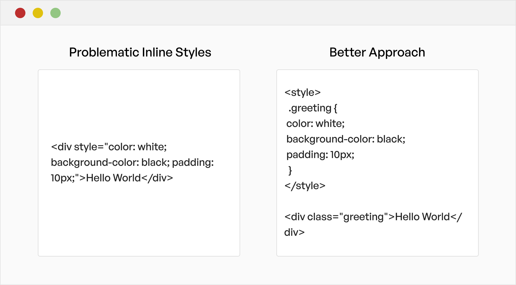Image resolution: width=516 pixels, height=285 pixels.
Task: Click the yellow minimize window dot
Action: point(38,13)
